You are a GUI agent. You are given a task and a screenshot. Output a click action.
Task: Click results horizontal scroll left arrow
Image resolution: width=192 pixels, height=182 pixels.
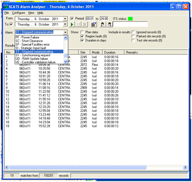tap(7, 168)
